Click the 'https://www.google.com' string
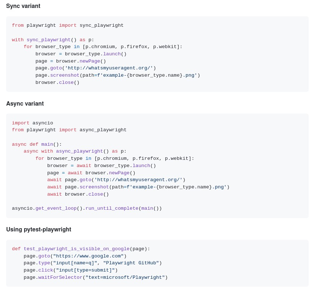This screenshot has height=290, width=313. click(88, 256)
